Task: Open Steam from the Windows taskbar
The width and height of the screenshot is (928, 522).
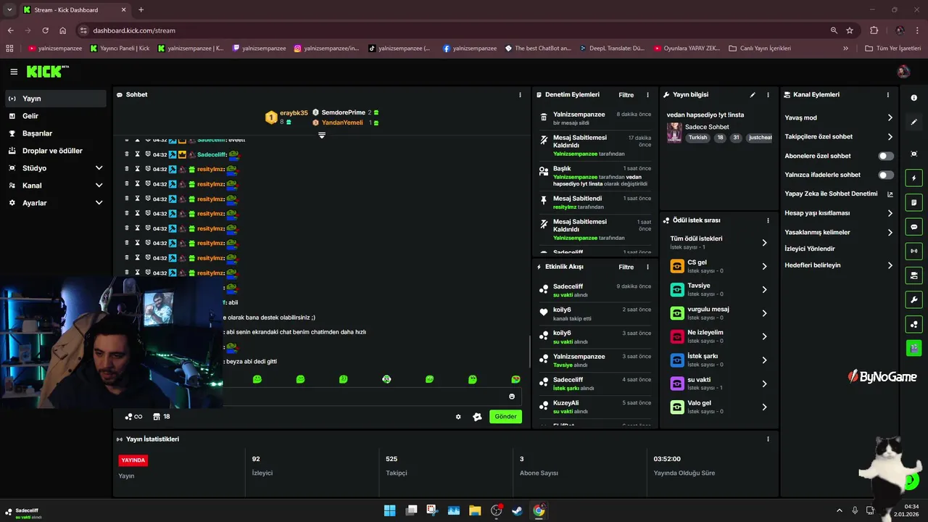Action: pos(517,510)
